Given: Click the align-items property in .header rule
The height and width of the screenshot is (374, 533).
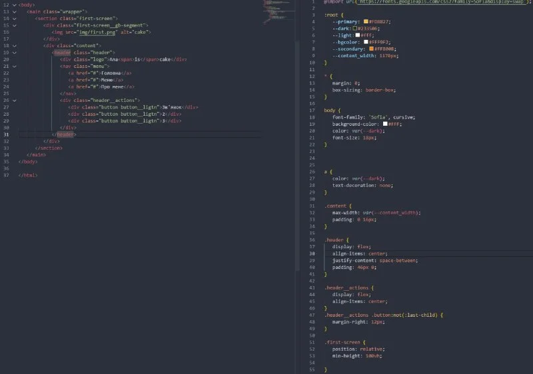Looking at the screenshot, I should click(x=347, y=254).
